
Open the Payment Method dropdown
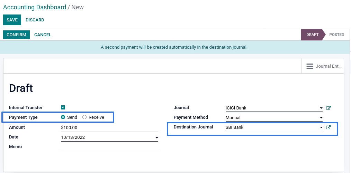[321, 118]
